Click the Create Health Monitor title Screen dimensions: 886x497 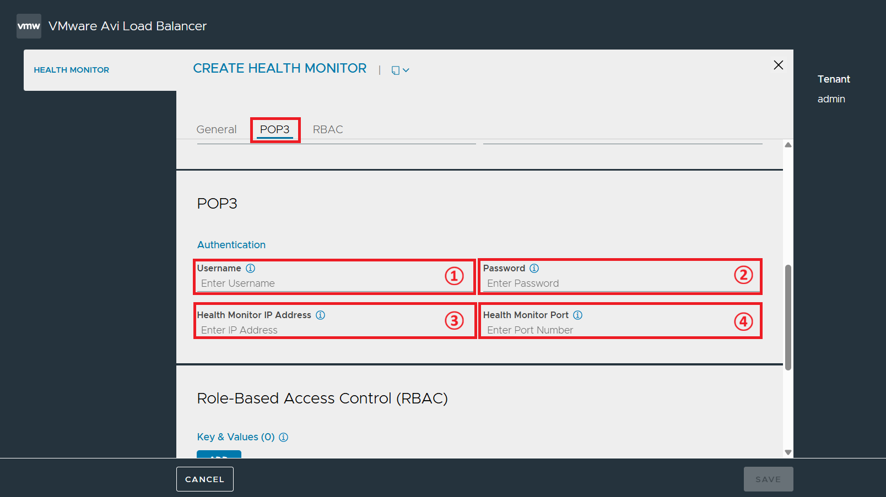[280, 68]
